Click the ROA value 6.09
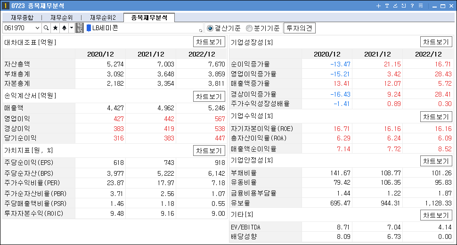 [x=445, y=138]
